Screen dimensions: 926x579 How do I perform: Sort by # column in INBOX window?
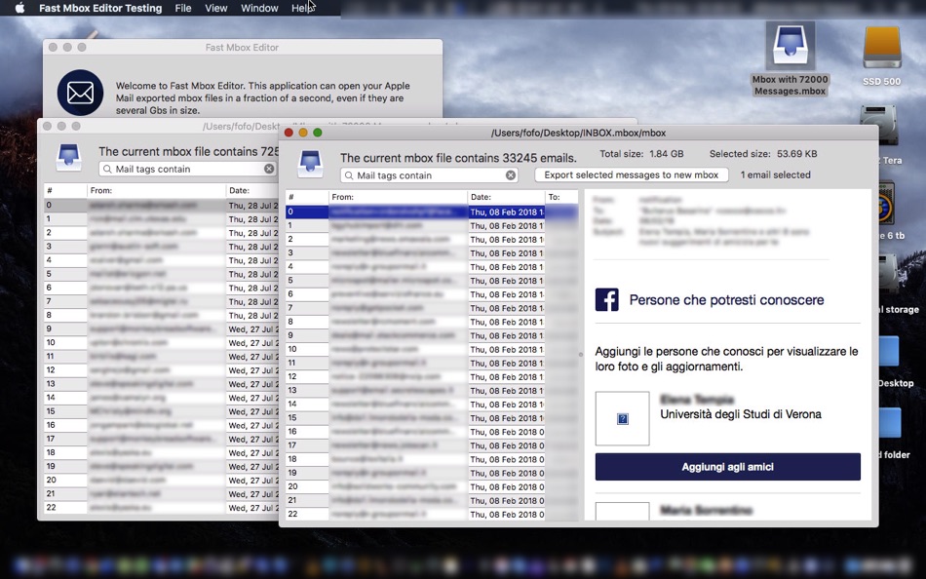coord(307,197)
